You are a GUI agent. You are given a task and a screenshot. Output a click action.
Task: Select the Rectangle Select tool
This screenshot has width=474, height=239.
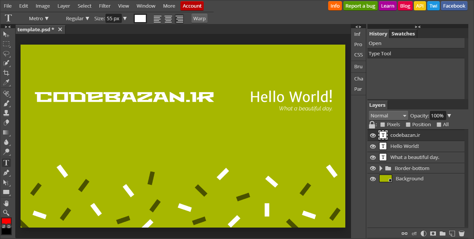6,44
